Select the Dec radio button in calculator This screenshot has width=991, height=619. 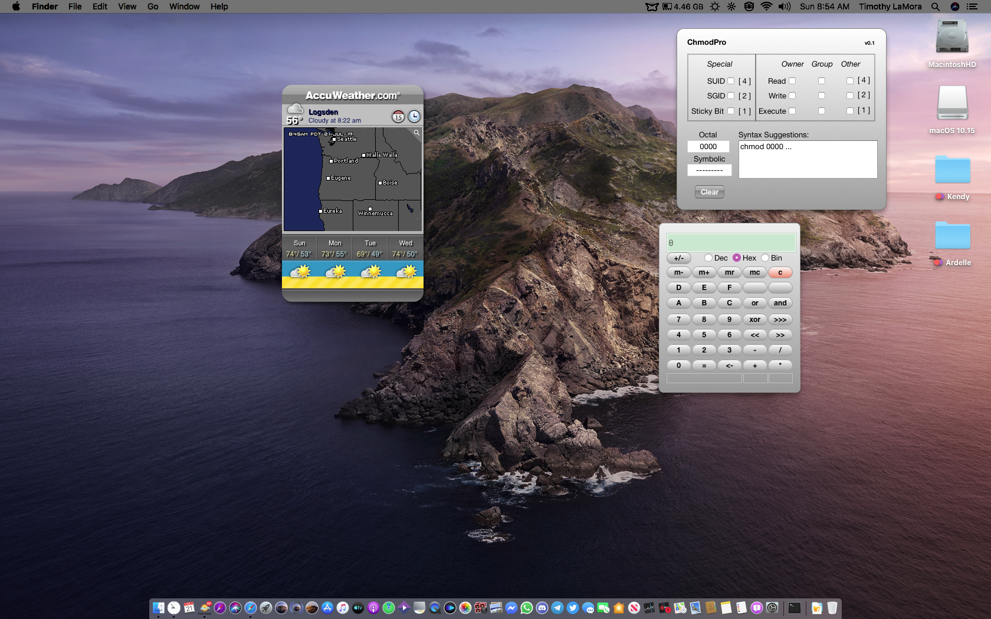(708, 258)
